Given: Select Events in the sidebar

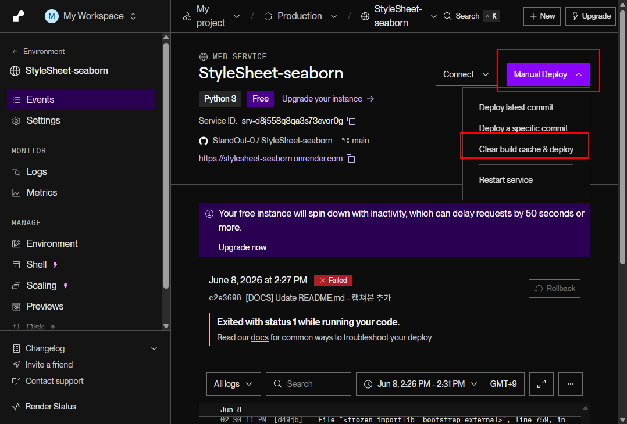Looking at the screenshot, I should coord(81,100).
